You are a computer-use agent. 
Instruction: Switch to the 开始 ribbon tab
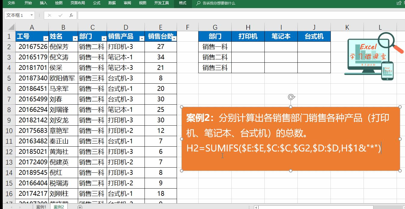pyautogui.click(x=28, y=4)
